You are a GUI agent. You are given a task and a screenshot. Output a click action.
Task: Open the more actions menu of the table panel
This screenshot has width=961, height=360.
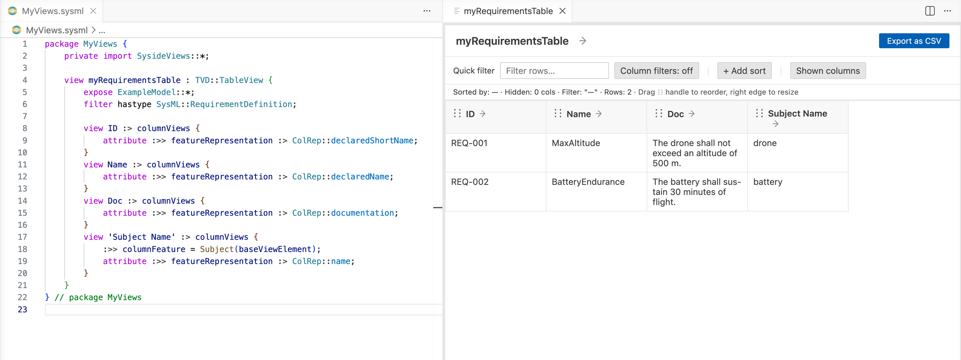[947, 11]
